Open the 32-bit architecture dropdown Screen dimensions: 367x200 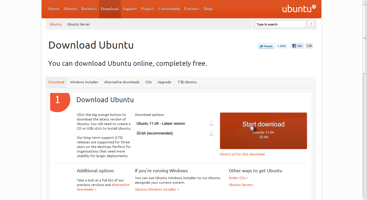(211, 133)
